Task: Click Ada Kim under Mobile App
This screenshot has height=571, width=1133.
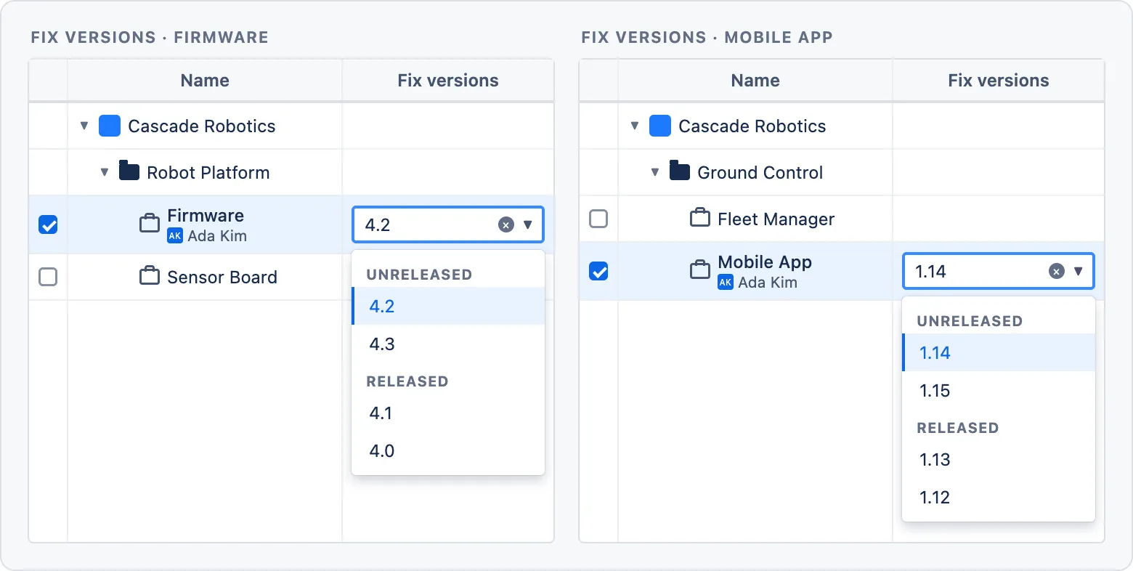Action: point(768,283)
